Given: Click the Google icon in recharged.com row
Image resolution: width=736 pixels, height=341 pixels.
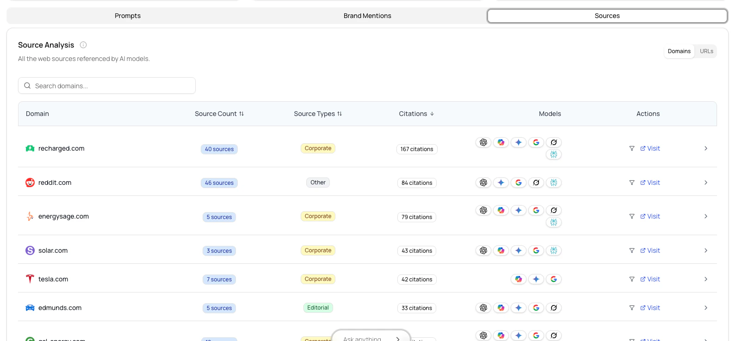Looking at the screenshot, I should coord(536,142).
